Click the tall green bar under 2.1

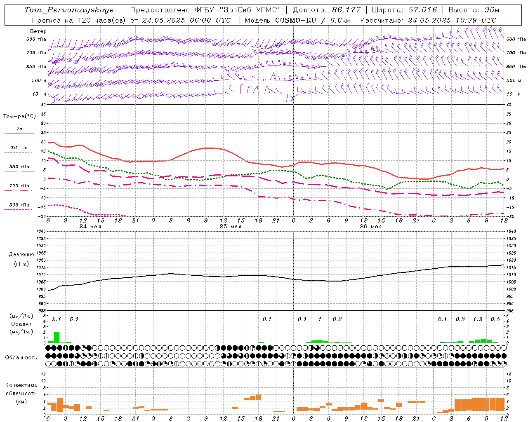[x=57, y=337]
